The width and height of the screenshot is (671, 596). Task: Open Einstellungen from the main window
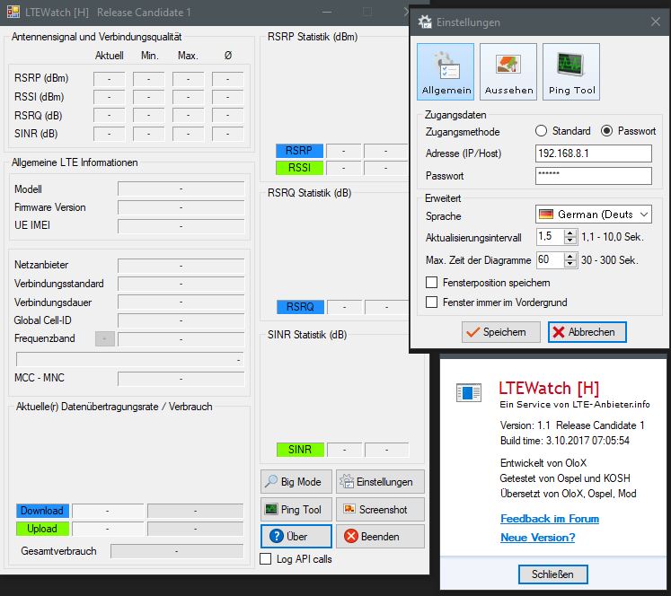[380, 481]
